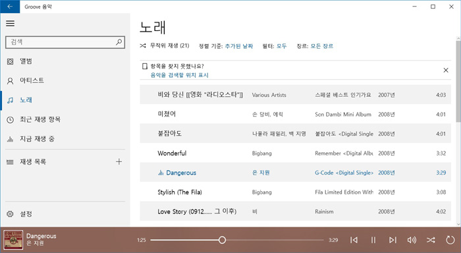
Task: Click the music note icon beside 노래
Action: point(11,100)
